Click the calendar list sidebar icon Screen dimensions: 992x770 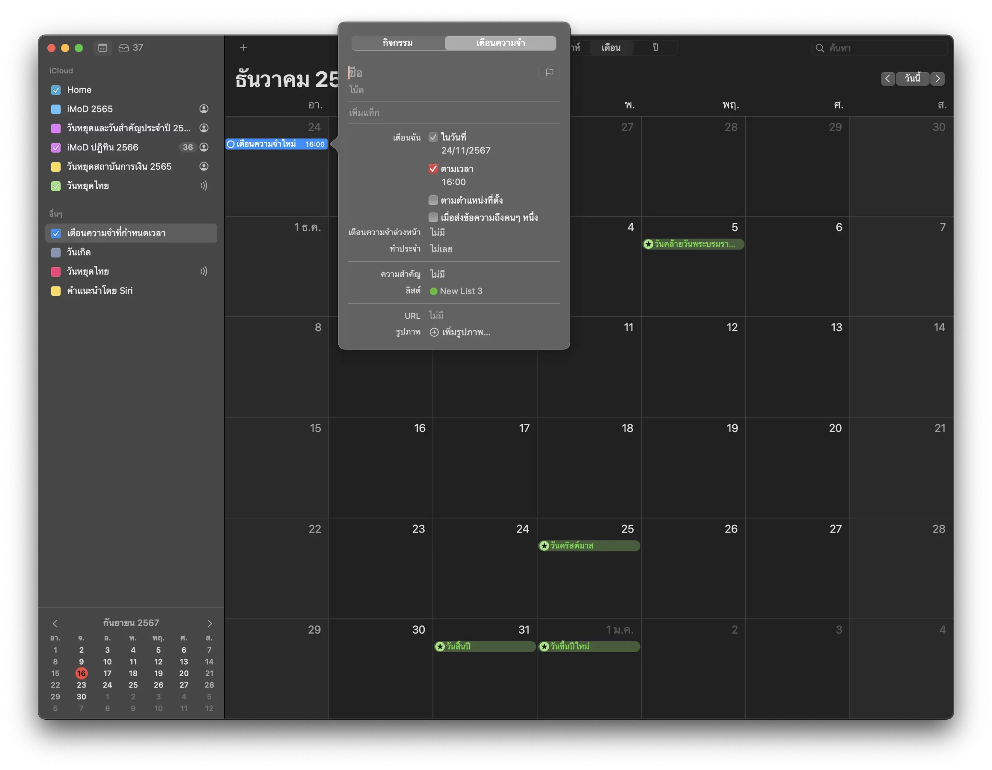tap(103, 48)
